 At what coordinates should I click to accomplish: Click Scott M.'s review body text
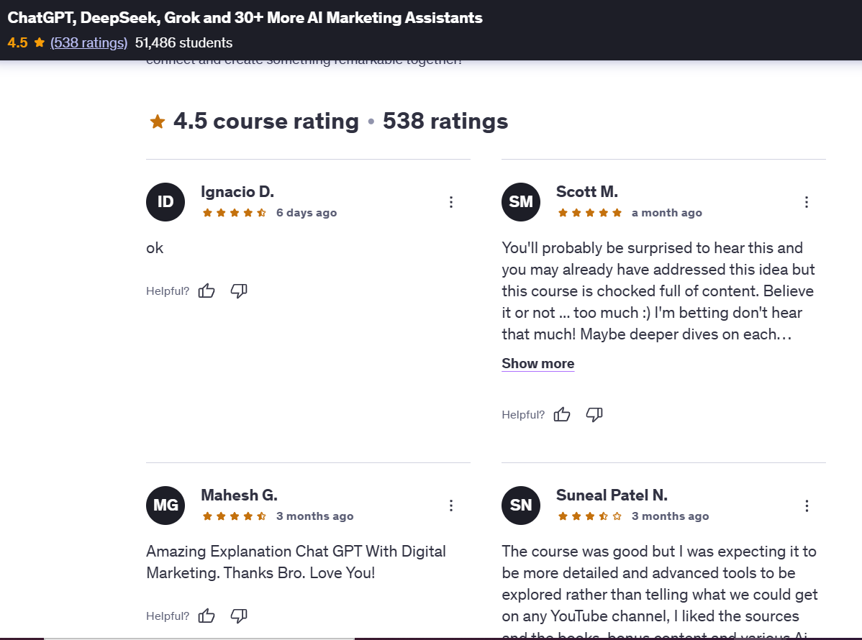tap(658, 291)
